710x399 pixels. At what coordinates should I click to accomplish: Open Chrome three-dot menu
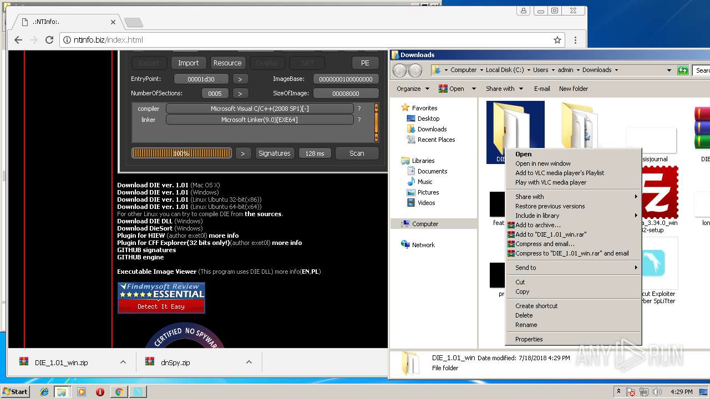(575, 40)
